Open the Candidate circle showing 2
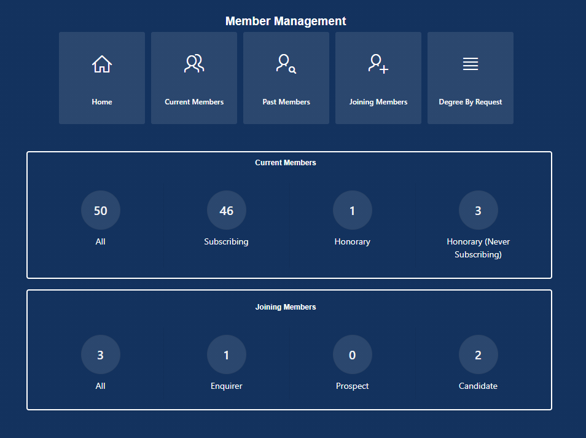Viewport: 586px width, 438px height. [479, 355]
